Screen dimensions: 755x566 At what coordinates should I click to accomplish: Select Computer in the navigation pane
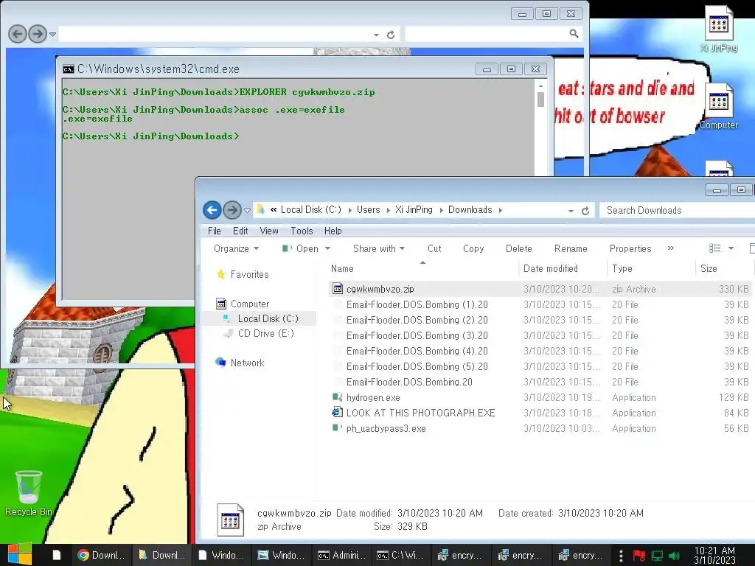click(x=250, y=304)
